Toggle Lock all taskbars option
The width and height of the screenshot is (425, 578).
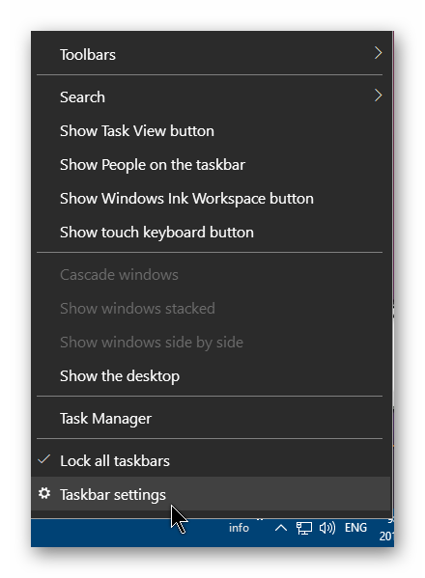211,461
